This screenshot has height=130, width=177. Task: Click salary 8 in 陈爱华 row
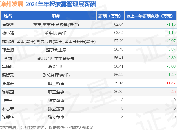(122, 117)
